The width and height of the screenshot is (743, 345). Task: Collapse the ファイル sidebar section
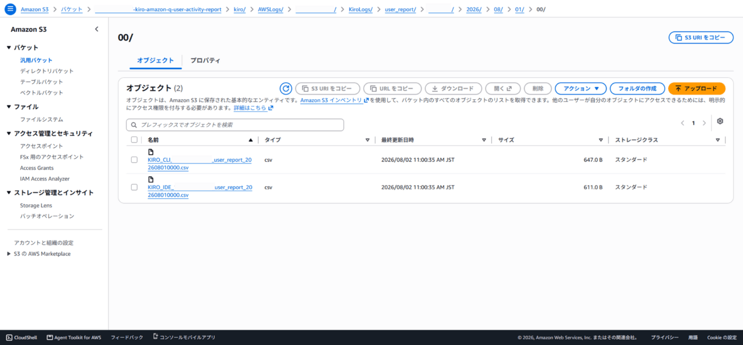coord(9,107)
